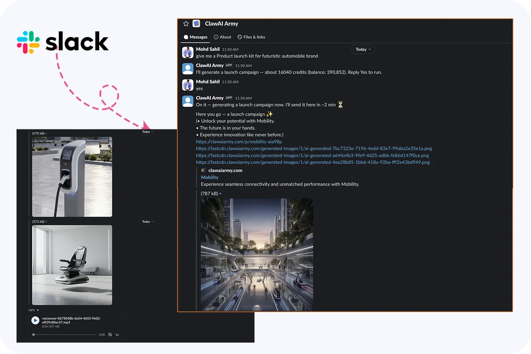Open ClawAI Army header title details
This screenshot has width=531, height=354.
coord(221,24)
